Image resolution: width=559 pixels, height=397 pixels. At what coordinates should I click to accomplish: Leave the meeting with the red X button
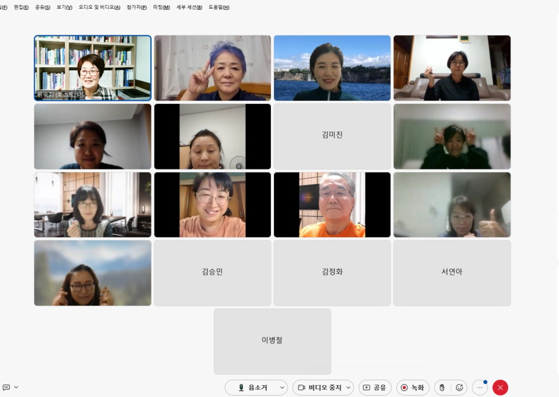(500, 388)
